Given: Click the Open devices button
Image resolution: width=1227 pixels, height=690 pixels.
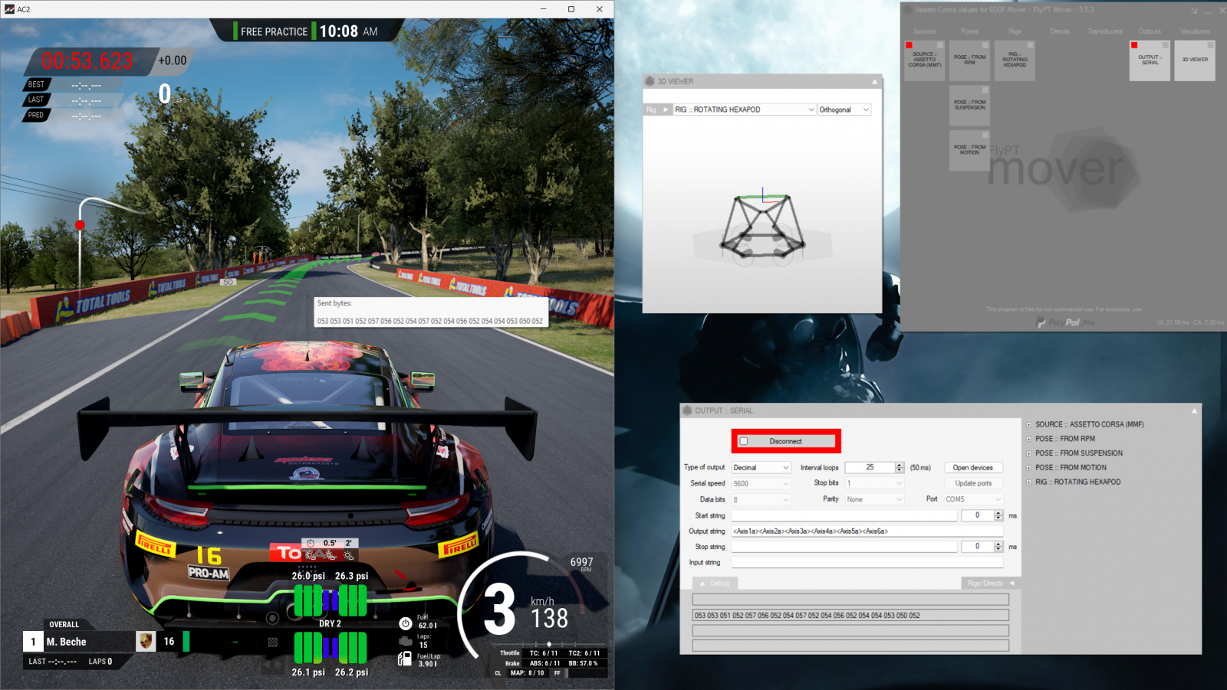Looking at the screenshot, I should (973, 467).
